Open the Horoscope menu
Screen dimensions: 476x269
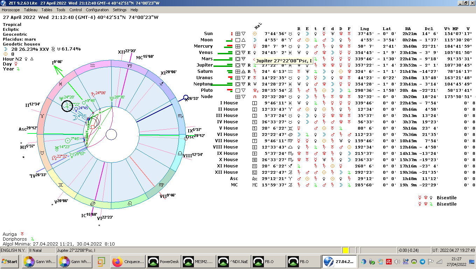(11, 10)
